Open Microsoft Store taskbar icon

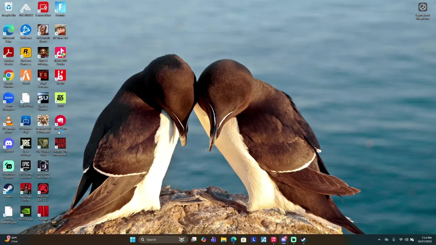(x=244, y=240)
